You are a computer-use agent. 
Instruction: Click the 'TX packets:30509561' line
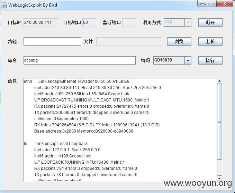coord(92,113)
